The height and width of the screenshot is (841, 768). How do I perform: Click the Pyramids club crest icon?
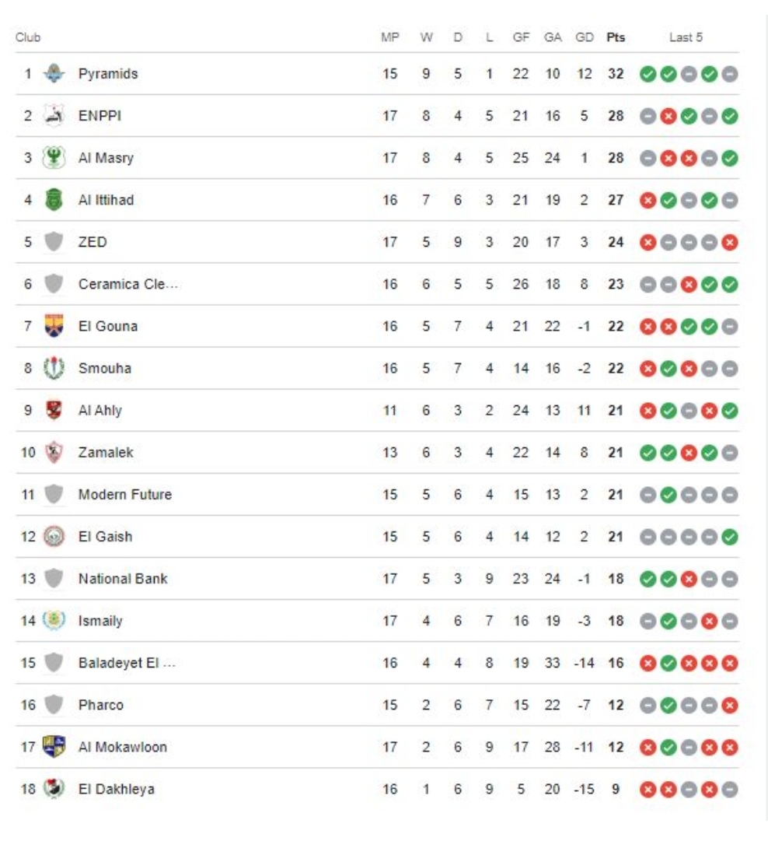click(x=54, y=73)
